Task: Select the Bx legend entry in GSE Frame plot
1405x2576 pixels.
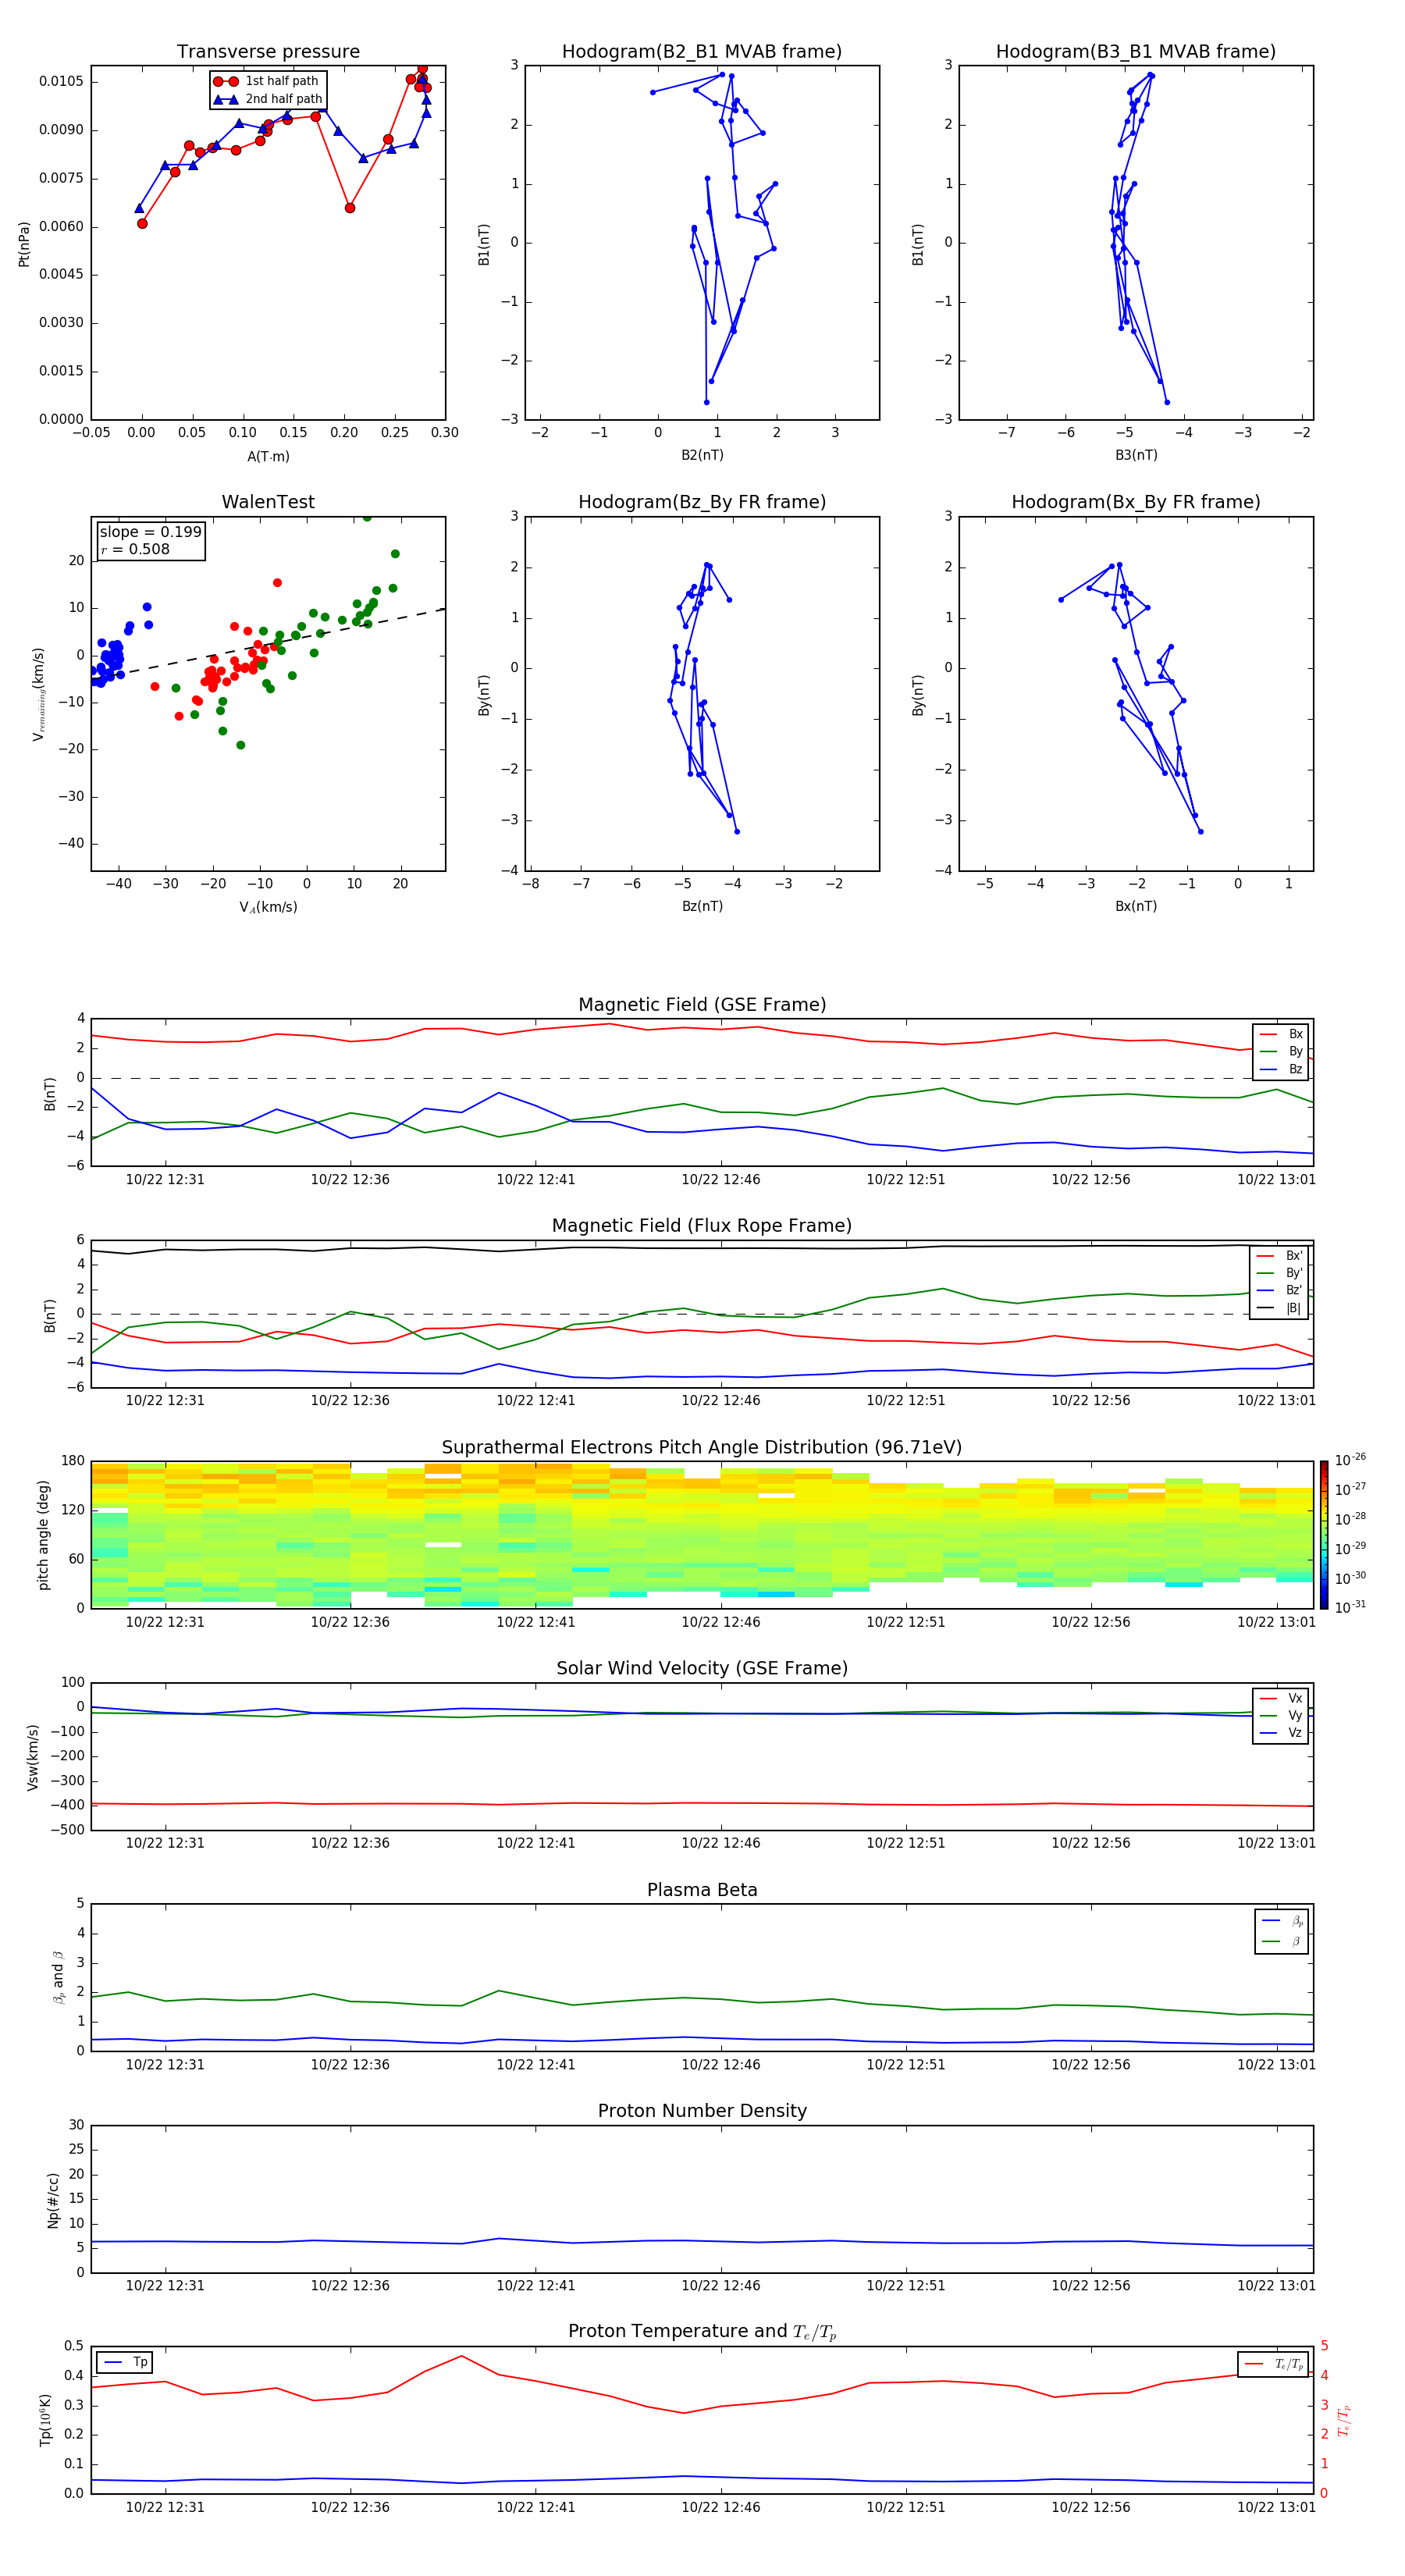Action: [x=1281, y=1034]
